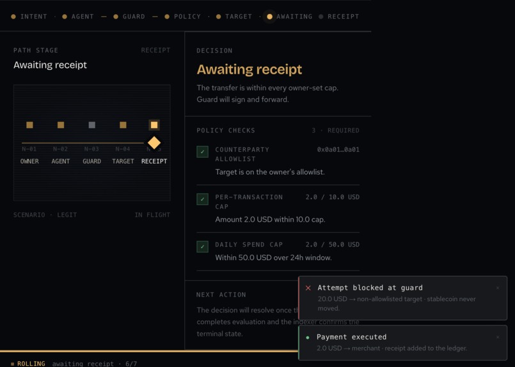Select the POLICY step in the path bar

pyautogui.click(x=183, y=17)
